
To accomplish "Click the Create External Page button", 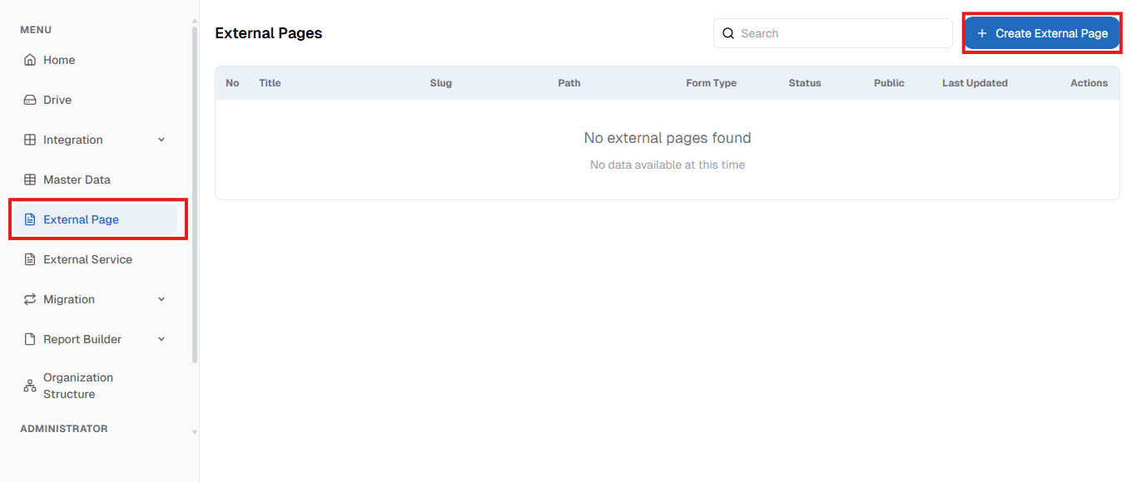I will point(1041,33).
